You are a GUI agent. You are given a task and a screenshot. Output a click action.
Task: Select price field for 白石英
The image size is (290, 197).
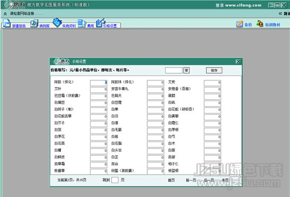[x=98, y=144]
